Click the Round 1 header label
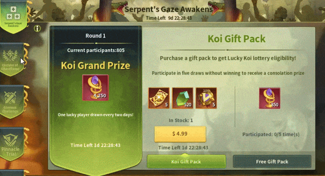 point(95,36)
